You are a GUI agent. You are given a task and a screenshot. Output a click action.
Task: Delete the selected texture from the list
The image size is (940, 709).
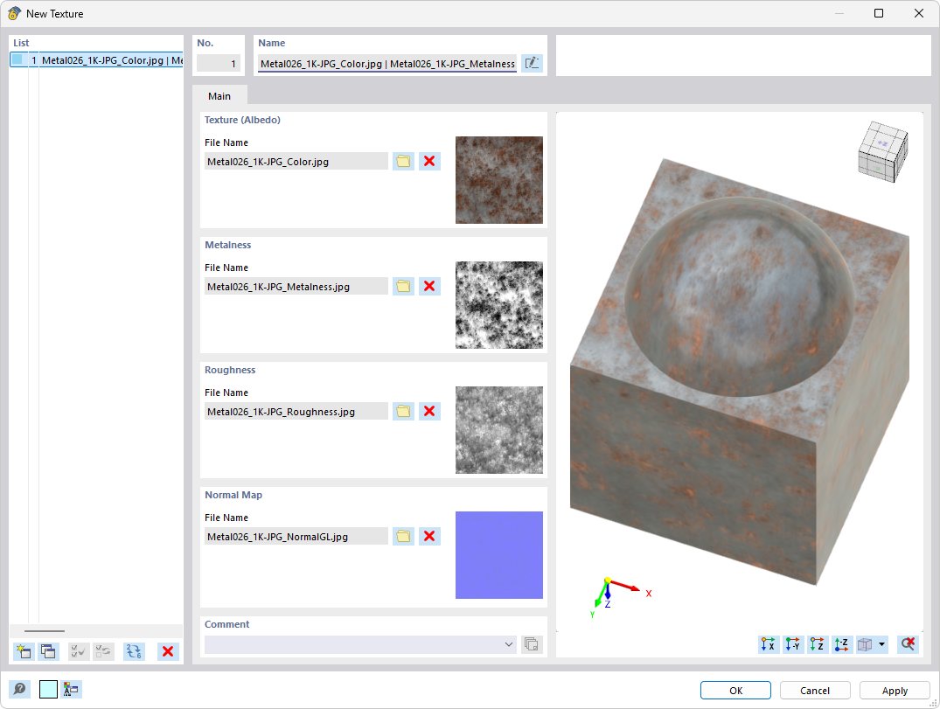pyautogui.click(x=167, y=651)
